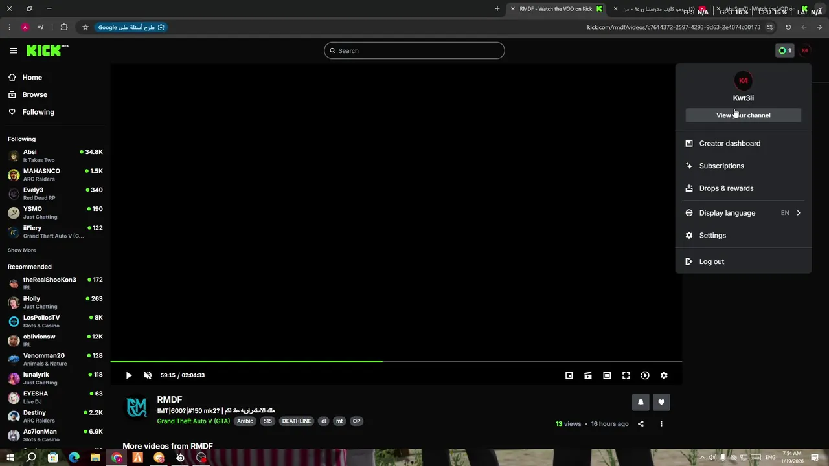
Task: Toggle notifications bell for RMDF
Action: [x=641, y=402]
